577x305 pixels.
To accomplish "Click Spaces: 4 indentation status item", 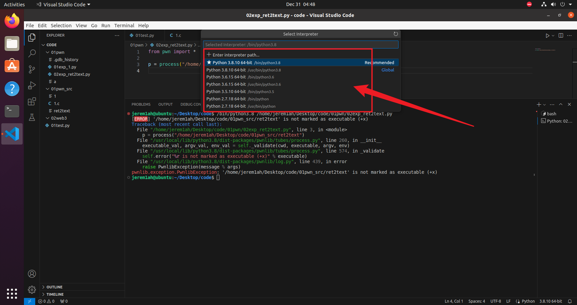I will 477,301.
